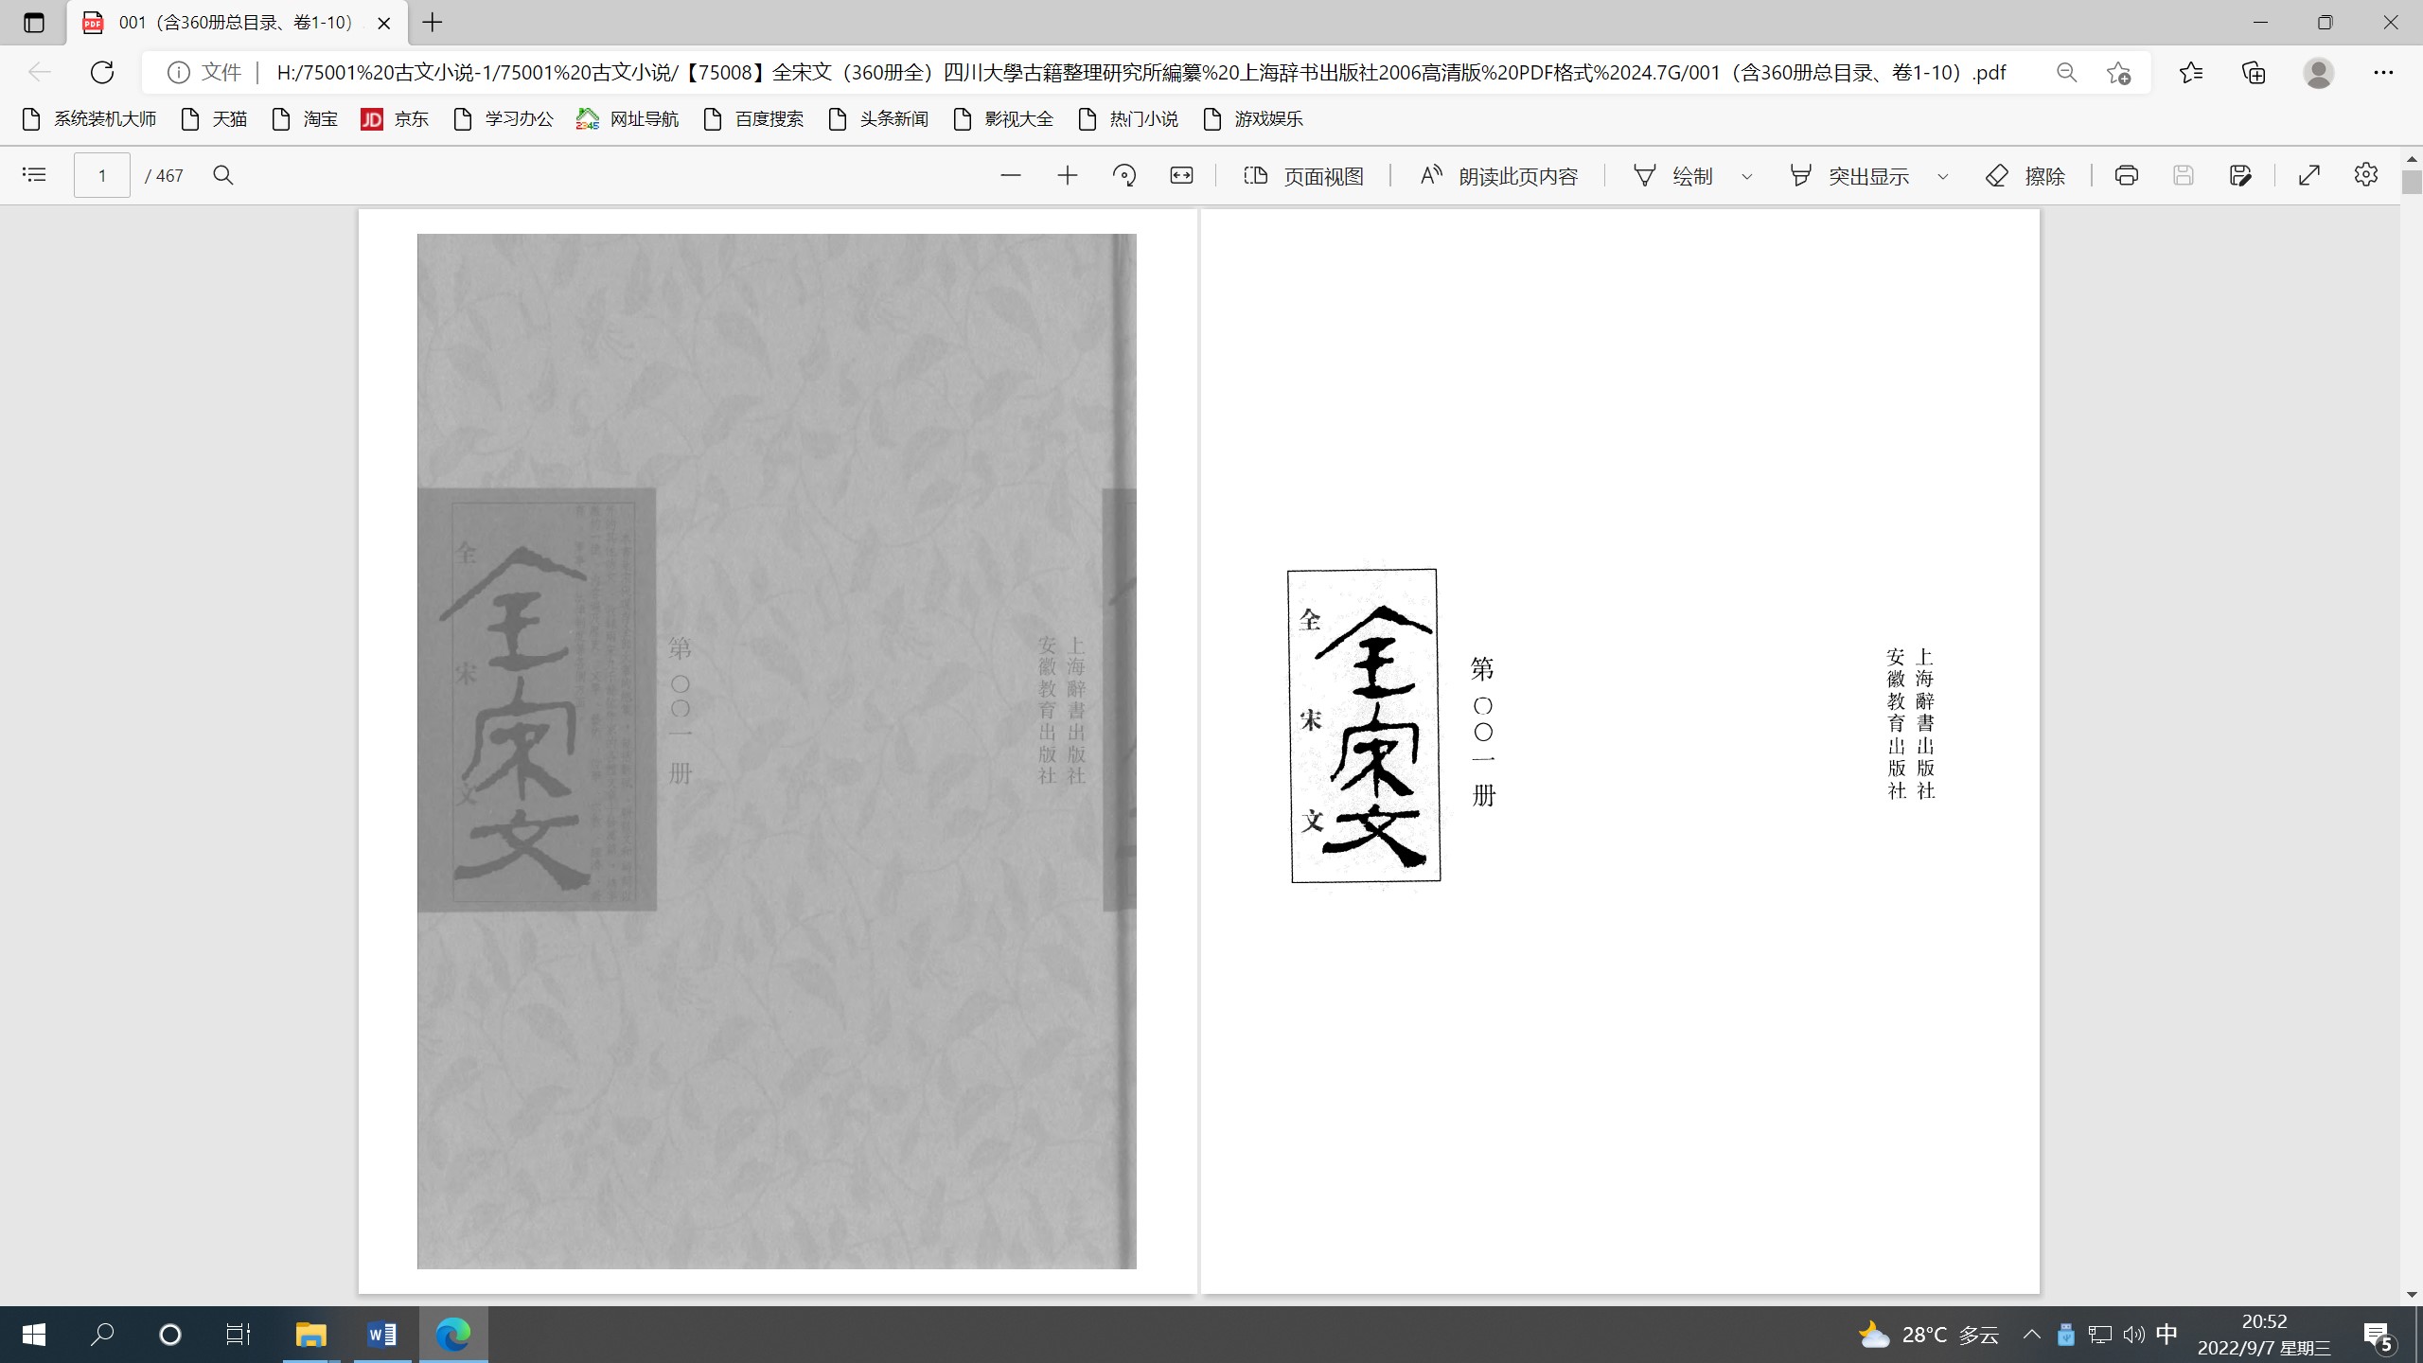This screenshot has width=2423, height=1363.
Task: Open the PDF search magnifier
Action: [x=223, y=175]
